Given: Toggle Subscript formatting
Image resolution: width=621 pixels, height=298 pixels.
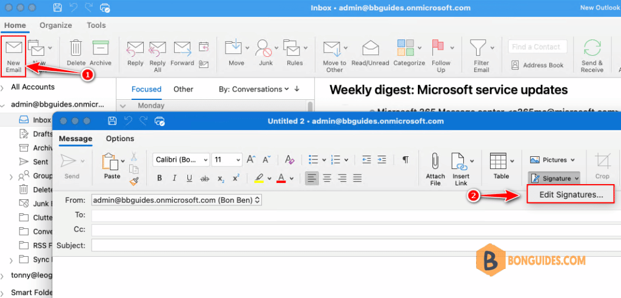Looking at the screenshot, I should click(x=221, y=179).
